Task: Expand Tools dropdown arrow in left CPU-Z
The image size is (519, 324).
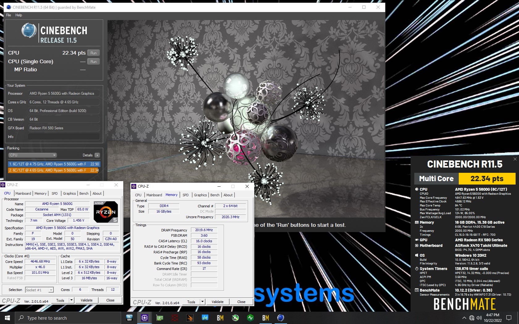Action: (x=71, y=300)
